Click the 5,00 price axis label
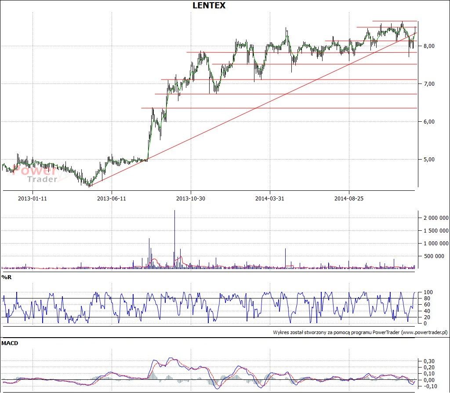The width and height of the screenshot is (450, 393). (x=429, y=160)
